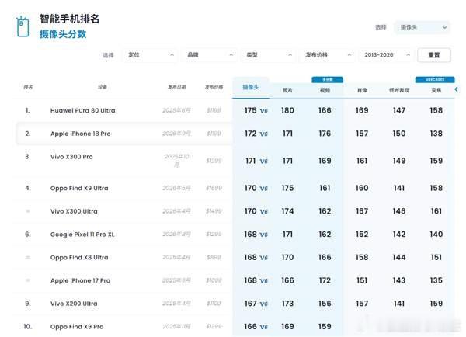Click the USECASES badge above 变焦
466x337 pixels.
coord(435,80)
